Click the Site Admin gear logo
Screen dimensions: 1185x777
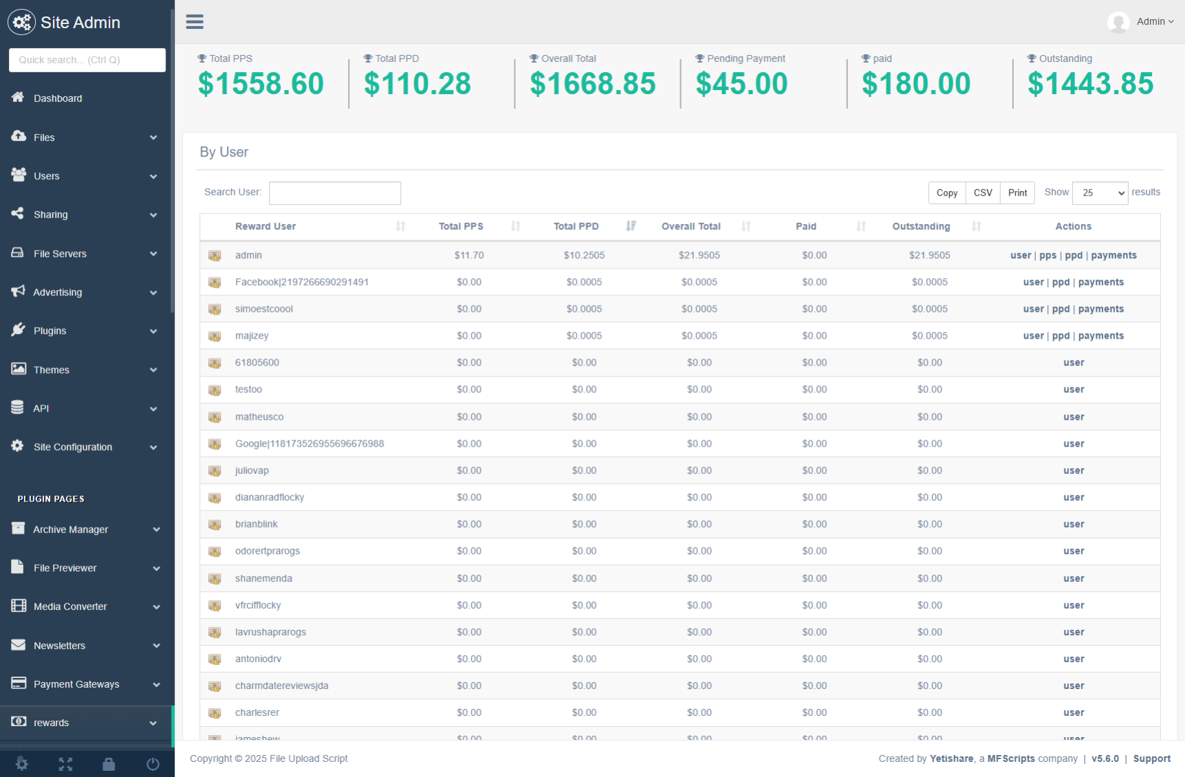point(21,23)
